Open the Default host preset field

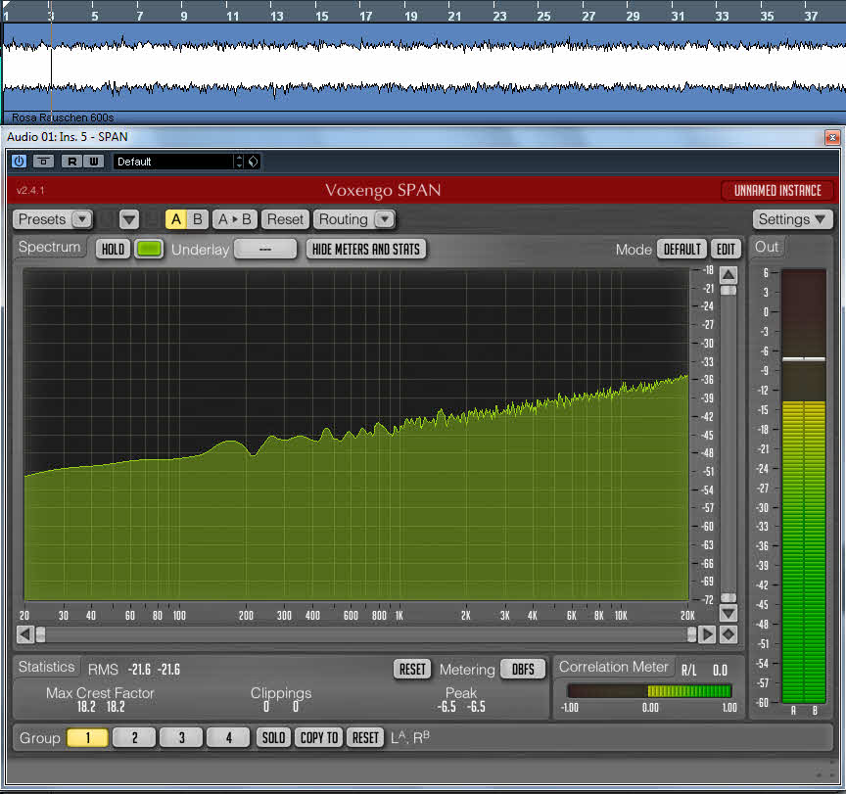(x=173, y=162)
